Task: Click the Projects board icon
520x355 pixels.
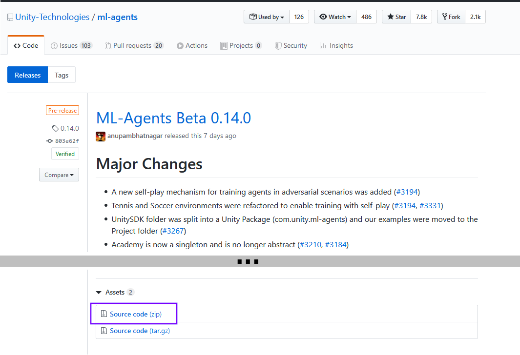Action: tap(224, 46)
